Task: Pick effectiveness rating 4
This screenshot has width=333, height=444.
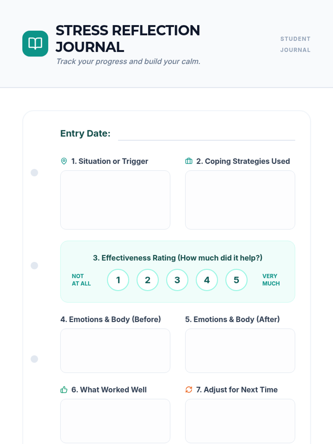Action: coord(207,280)
